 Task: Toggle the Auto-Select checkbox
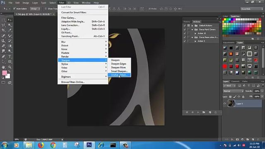[14, 9]
